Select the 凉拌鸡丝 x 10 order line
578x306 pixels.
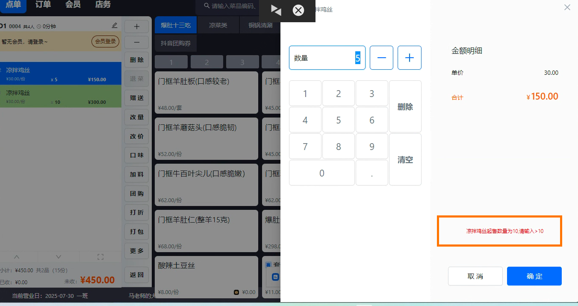tap(61, 96)
